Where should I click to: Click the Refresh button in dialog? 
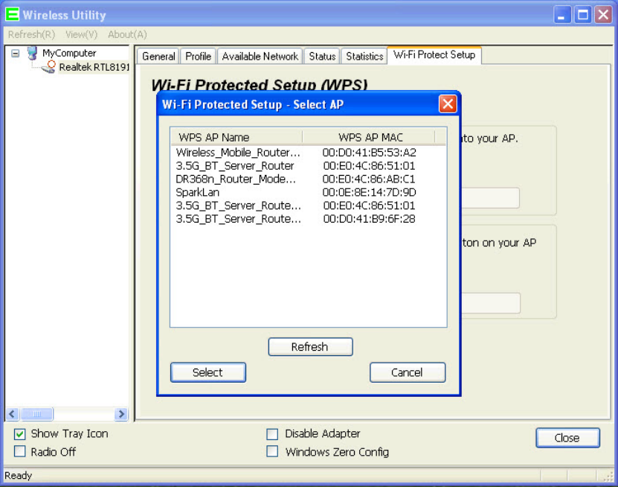[311, 347]
